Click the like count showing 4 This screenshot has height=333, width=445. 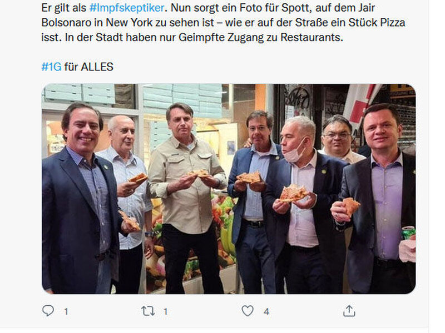click(x=266, y=312)
